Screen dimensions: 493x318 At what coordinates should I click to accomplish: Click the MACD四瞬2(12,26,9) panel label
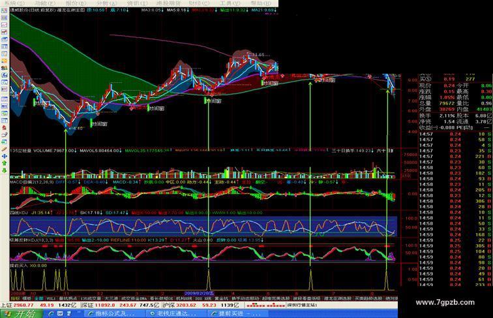pyautogui.click(x=32, y=182)
